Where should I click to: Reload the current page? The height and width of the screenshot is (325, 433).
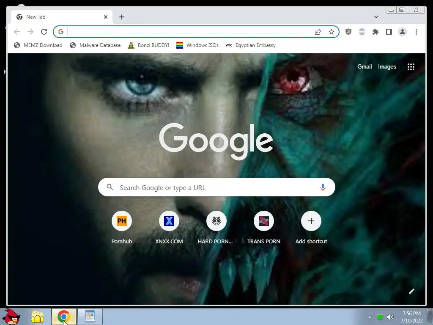(x=44, y=32)
